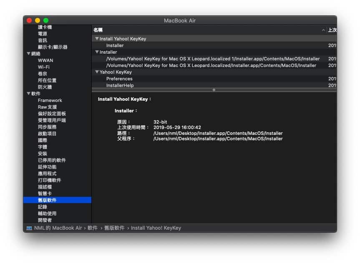The image size is (360, 263).
Task: Select 開發者 in the sidebar
Action: pos(45,220)
